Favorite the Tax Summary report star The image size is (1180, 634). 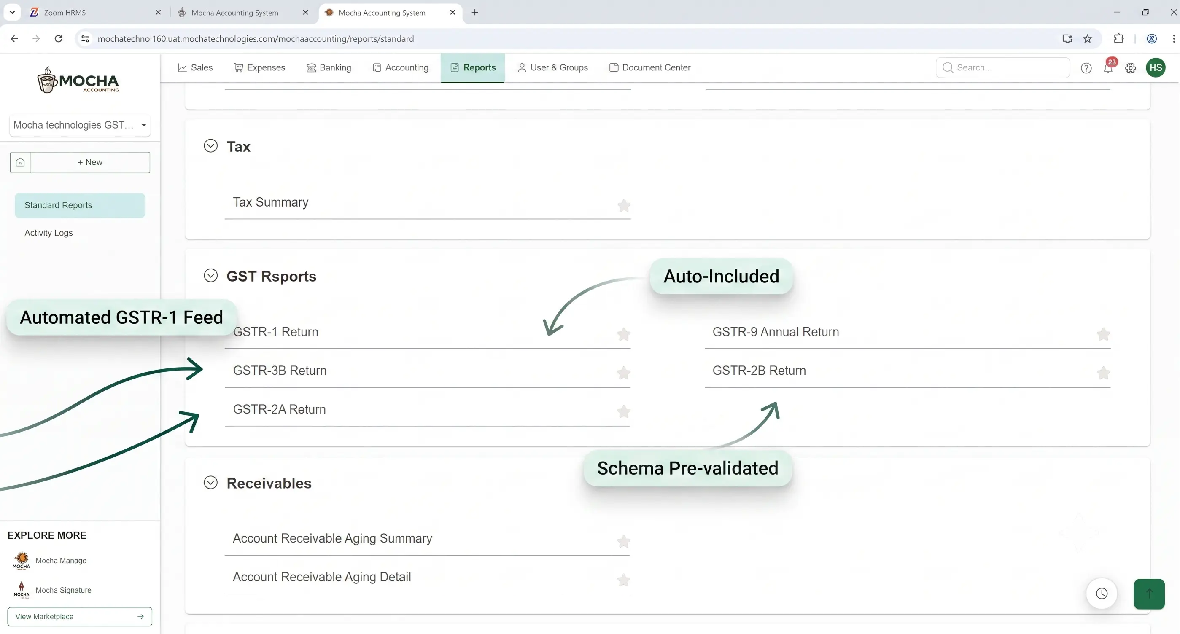[623, 206]
